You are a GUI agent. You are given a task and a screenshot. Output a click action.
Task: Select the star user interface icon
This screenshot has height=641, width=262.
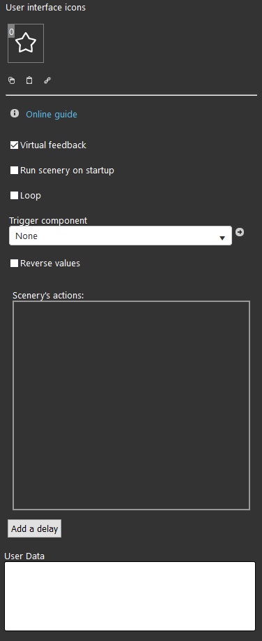pos(26,43)
